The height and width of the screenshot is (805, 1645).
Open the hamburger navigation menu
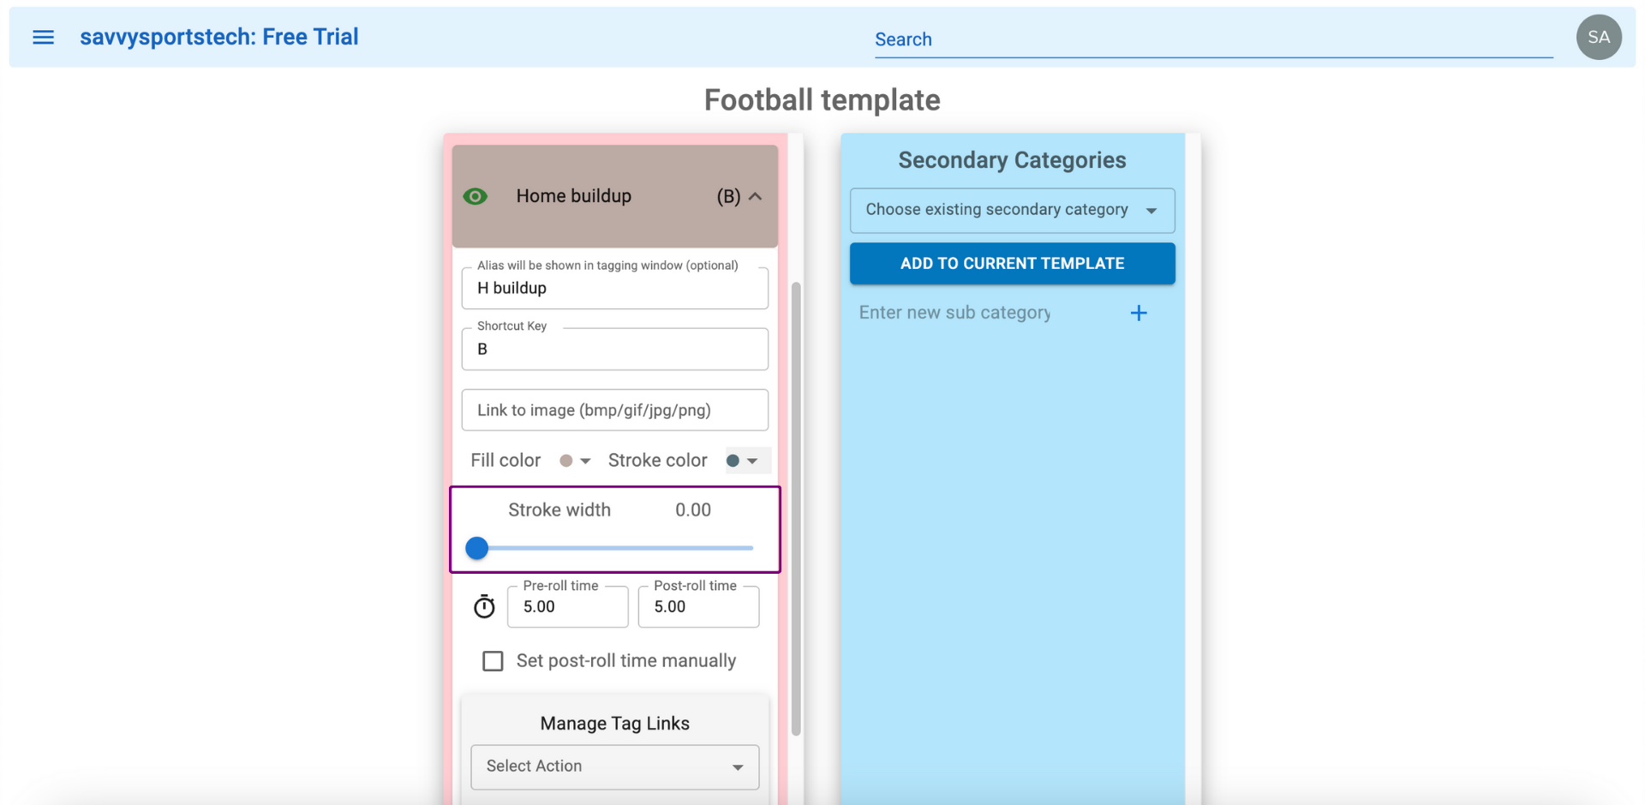(x=43, y=37)
